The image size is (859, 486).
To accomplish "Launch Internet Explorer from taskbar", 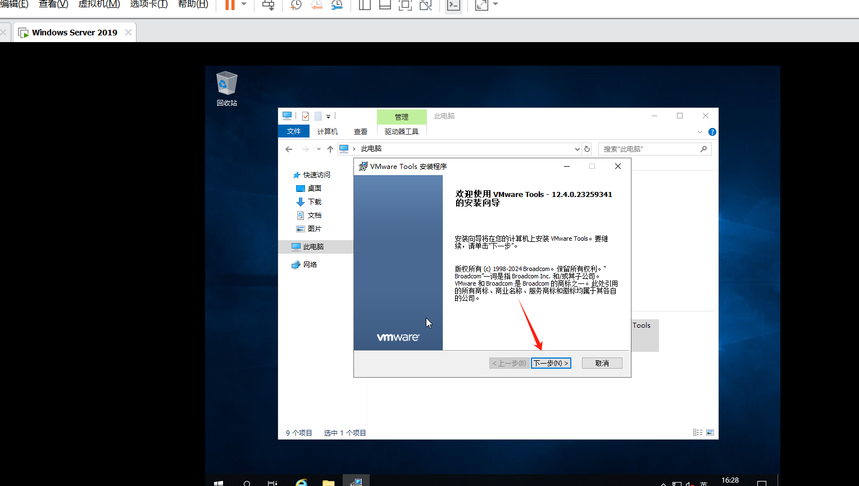I will click(x=302, y=482).
